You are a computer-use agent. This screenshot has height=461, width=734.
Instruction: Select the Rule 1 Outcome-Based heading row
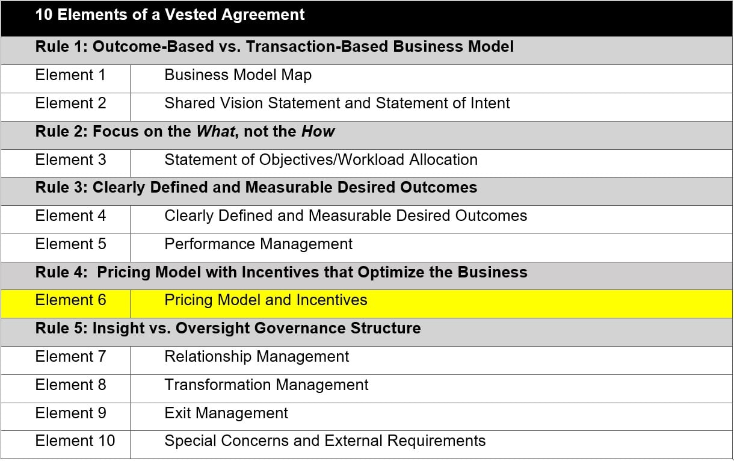click(x=274, y=47)
